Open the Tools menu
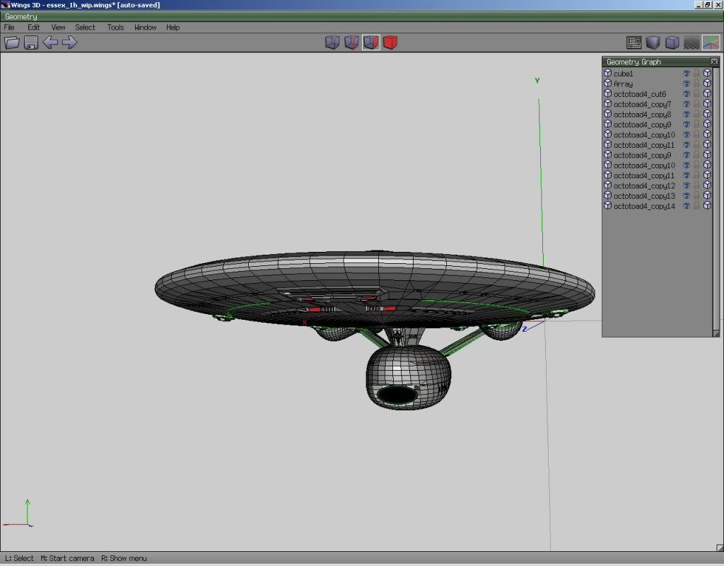Screen dimensions: 724x566 point(115,28)
